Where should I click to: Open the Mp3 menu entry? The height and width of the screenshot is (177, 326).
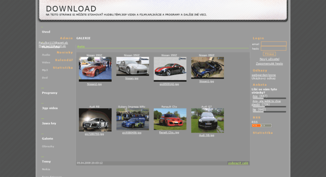[x=45, y=70]
